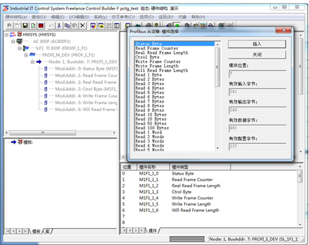309x245 pixels.
Task: Click dialog list scrollbar up arrow
Action: [218, 44]
